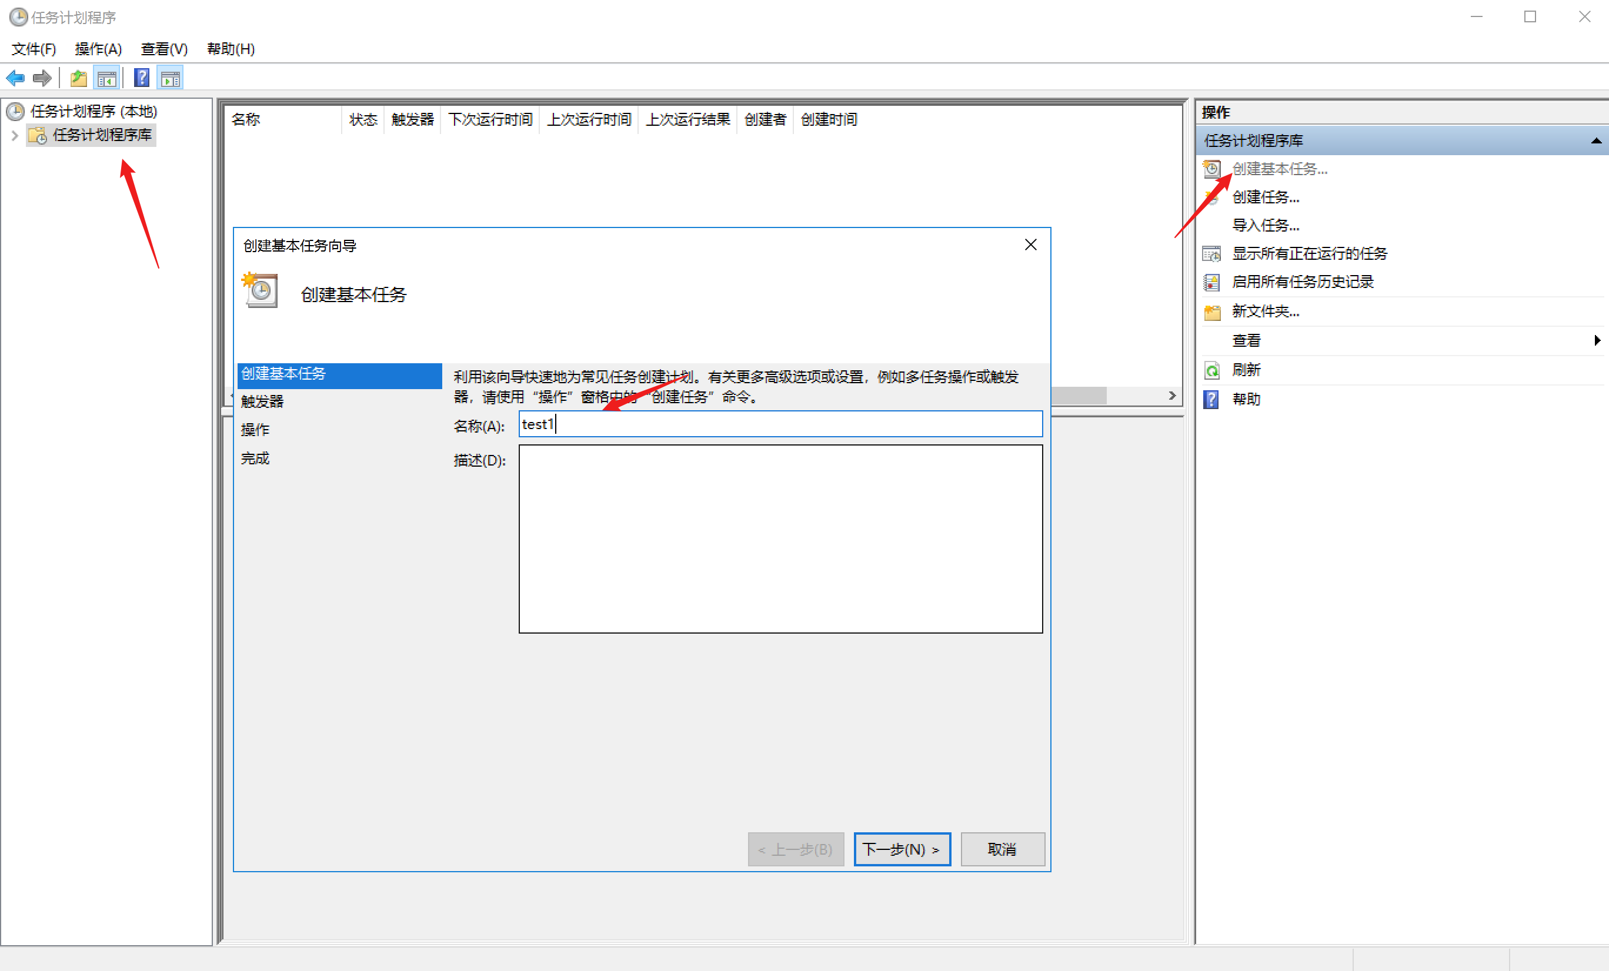The height and width of the screenshot is (971, 1609).
Task: Click 显示所有正在运行的任务 link
Action: click(1309, 253)
